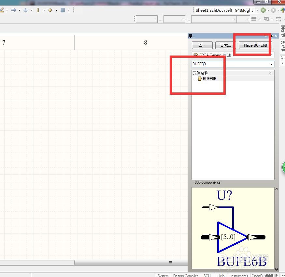Open the SCH status bar tab
Image resolution: width=285 pixels, height=277 pixels.
click(207, 275)
